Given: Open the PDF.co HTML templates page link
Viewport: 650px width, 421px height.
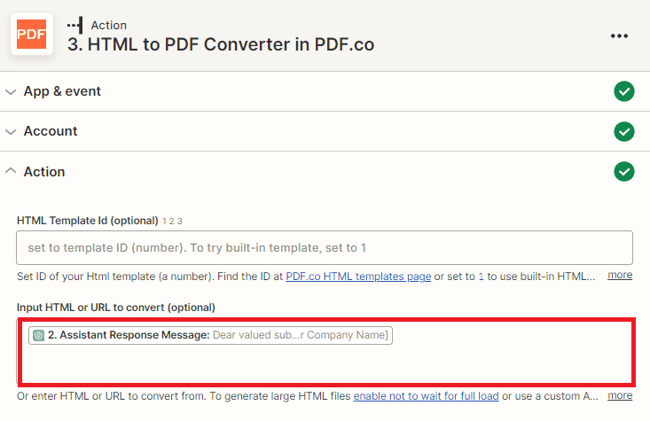Looking at the screenshot, I should coord(358,277).
